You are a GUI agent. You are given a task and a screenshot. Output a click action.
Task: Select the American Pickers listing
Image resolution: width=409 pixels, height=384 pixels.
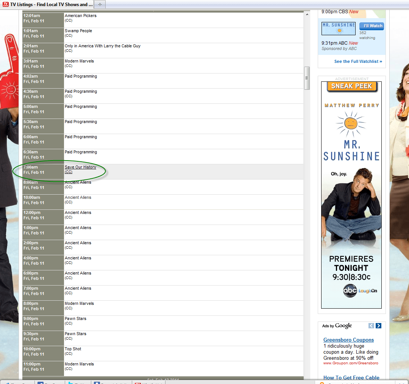pos(80,16)
